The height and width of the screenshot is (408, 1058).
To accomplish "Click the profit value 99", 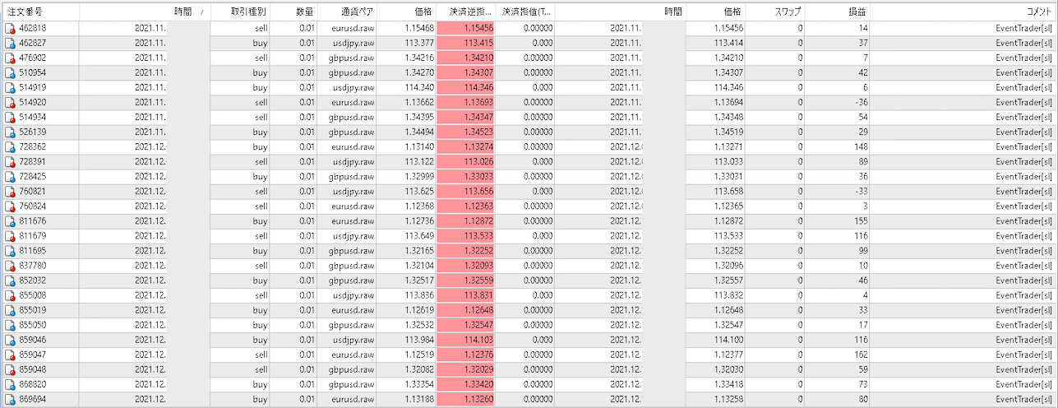I will [x=863, y=250].
